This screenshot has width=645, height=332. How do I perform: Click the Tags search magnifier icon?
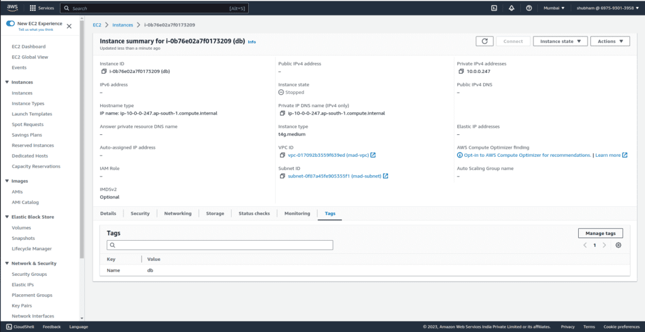point(112,245)
